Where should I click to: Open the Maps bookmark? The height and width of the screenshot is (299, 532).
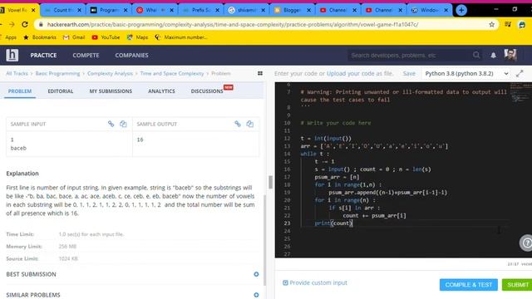(137, 37)
